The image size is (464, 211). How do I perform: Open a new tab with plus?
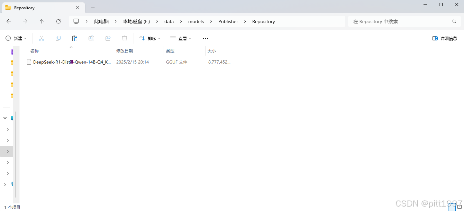tap(93, 8)
